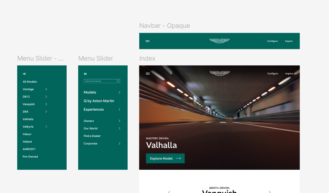Expand the Experiences chevron
The height and width of the screenshot is (193, 329).
[119, 109]
